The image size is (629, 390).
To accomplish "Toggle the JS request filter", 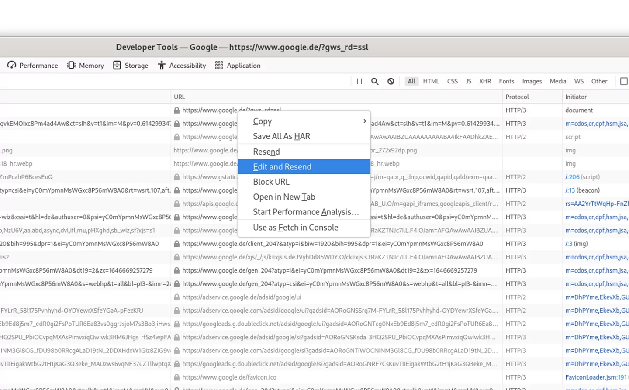I will 469,81.
